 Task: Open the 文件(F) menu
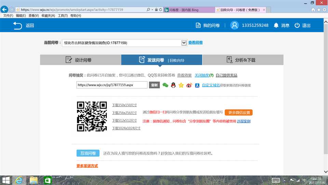[8, 15]
